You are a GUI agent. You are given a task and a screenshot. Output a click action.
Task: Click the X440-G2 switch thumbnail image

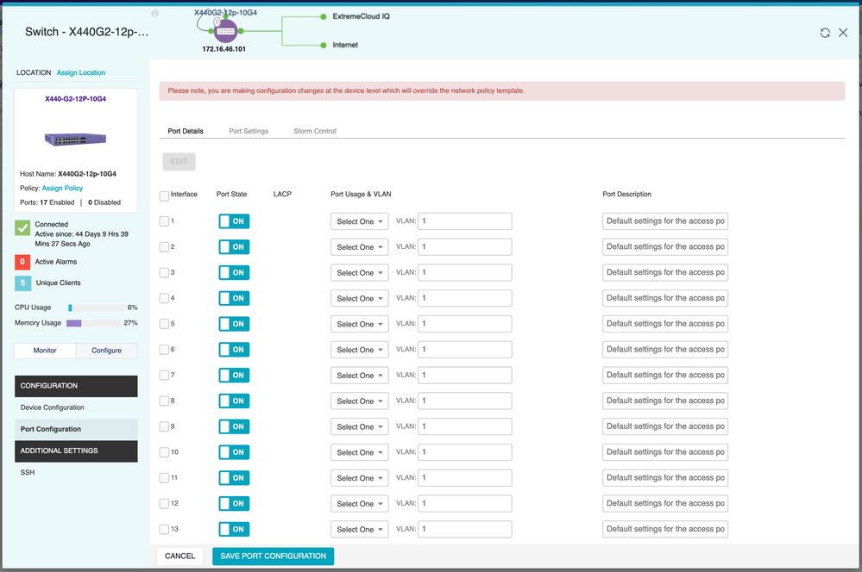(75, 140)
